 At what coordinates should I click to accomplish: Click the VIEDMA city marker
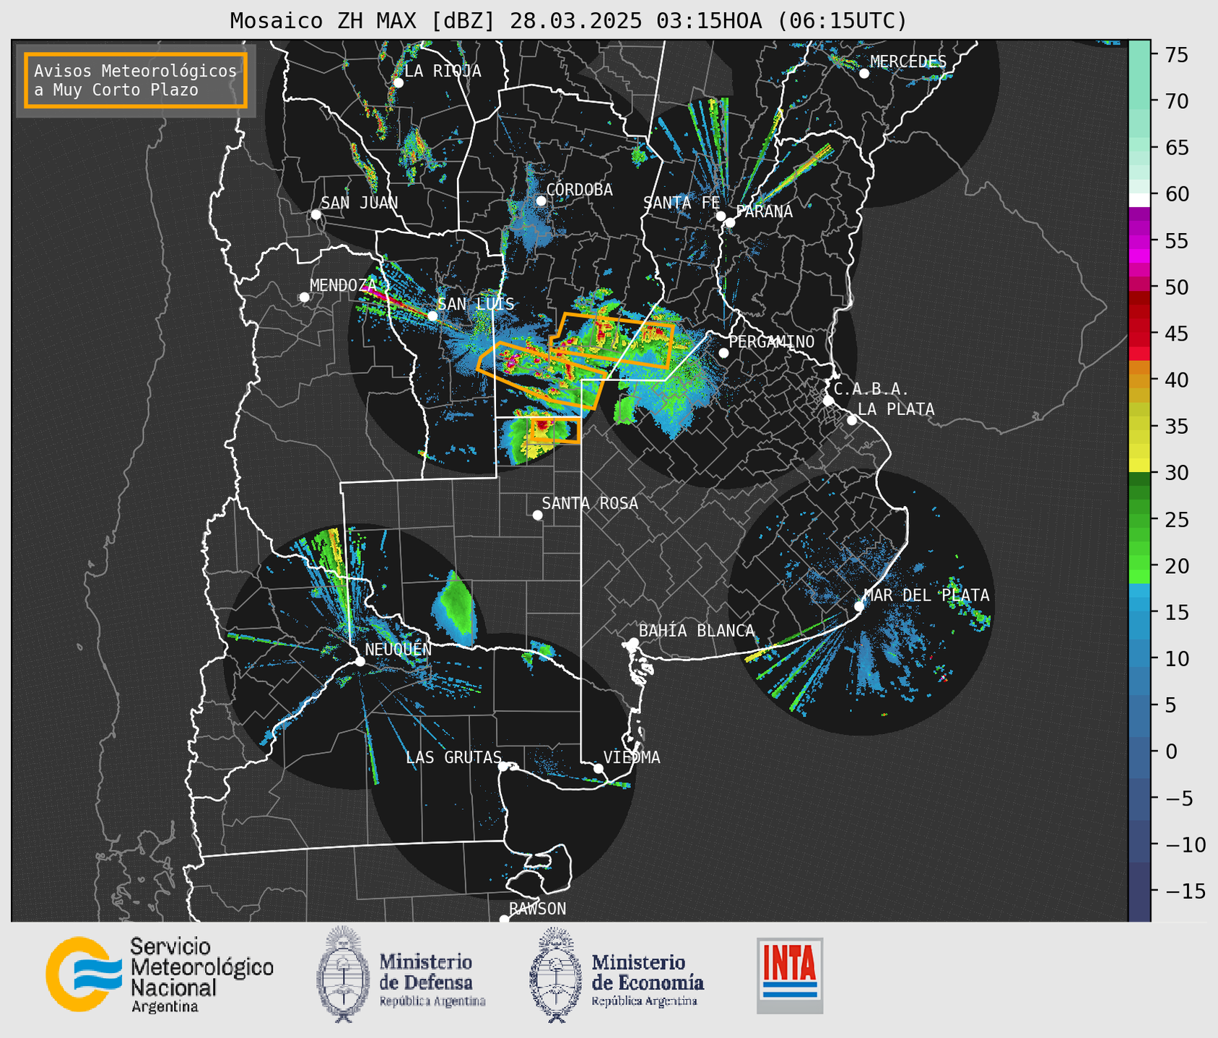click(x=599, y=768)
